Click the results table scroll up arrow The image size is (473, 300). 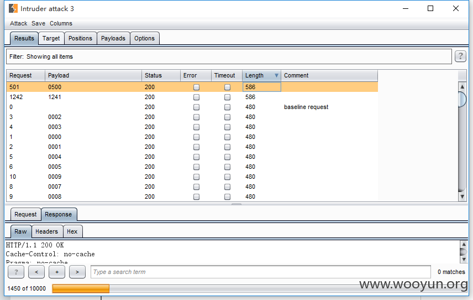[x=462, y=87]
